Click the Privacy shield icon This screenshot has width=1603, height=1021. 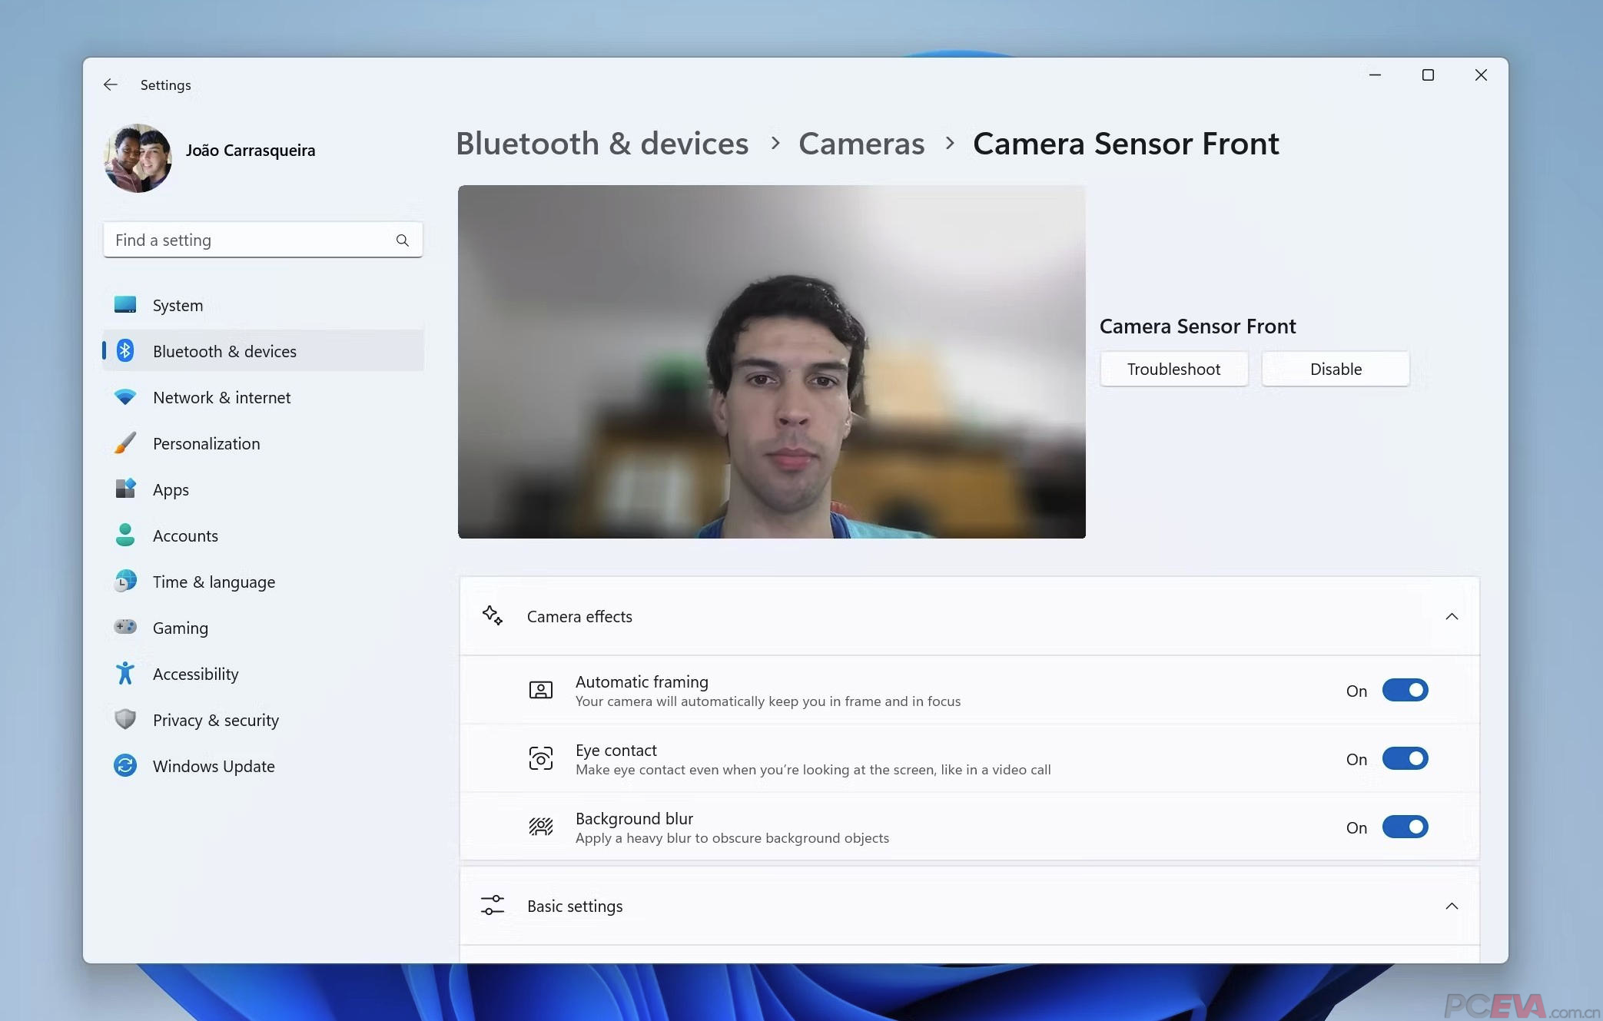click(125, 719)
